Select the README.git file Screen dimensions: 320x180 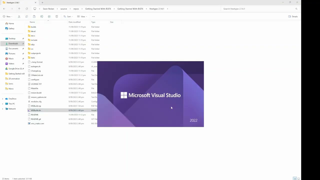coord(36,119)
